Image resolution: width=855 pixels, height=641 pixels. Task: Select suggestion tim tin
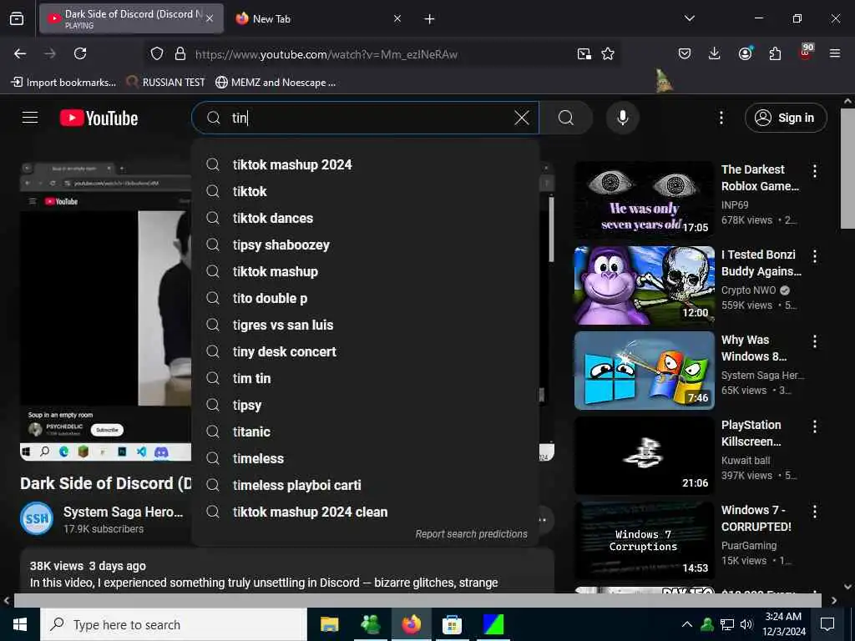[x=366, y=378]
